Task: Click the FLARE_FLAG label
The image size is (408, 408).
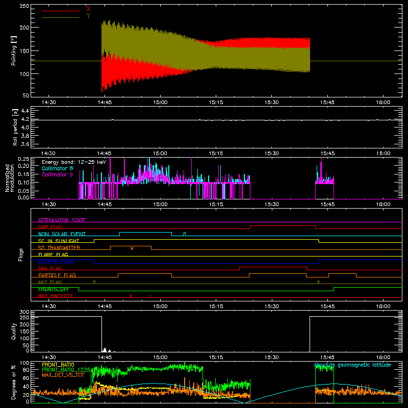Action: pos(53,254)
